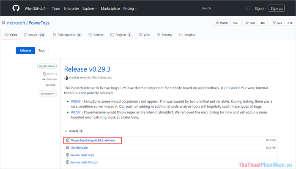The height and width of the screenshot is (169, 296).
Task: Click the Watch button
Action: pos(222,23)
